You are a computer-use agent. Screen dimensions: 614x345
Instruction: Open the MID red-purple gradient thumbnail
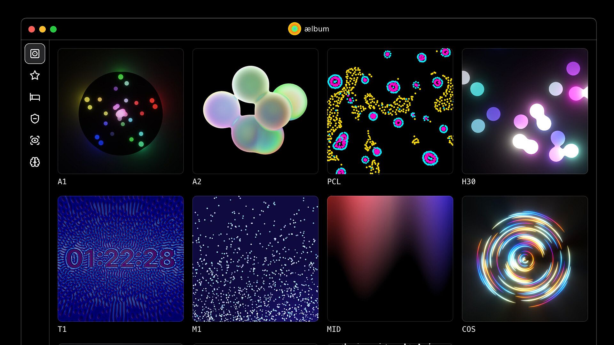point(390,259)
